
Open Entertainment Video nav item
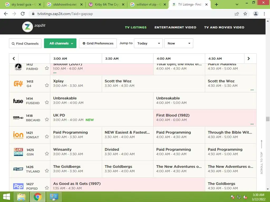tap(175, 27)
